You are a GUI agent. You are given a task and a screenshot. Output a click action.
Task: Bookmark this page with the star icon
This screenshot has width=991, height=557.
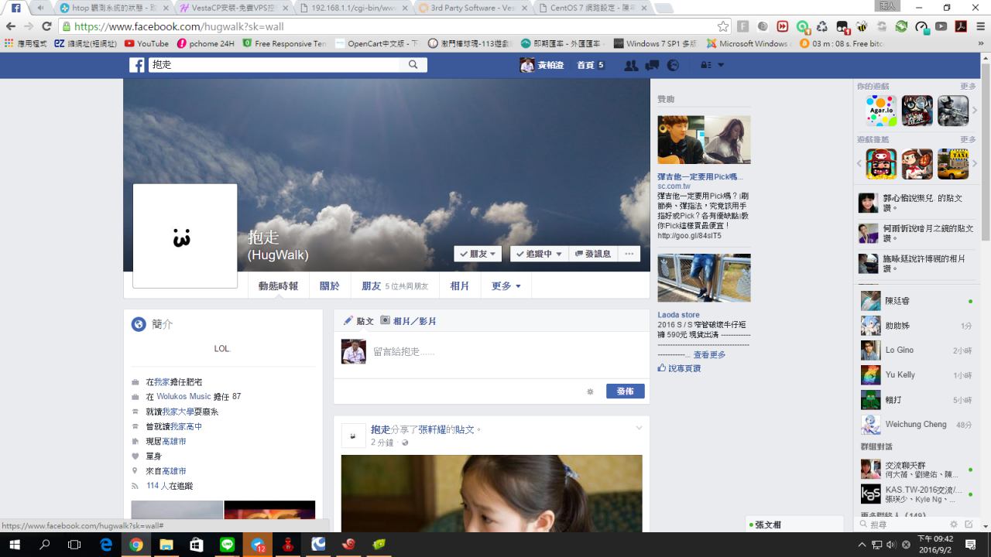click(x=723, y=26)
